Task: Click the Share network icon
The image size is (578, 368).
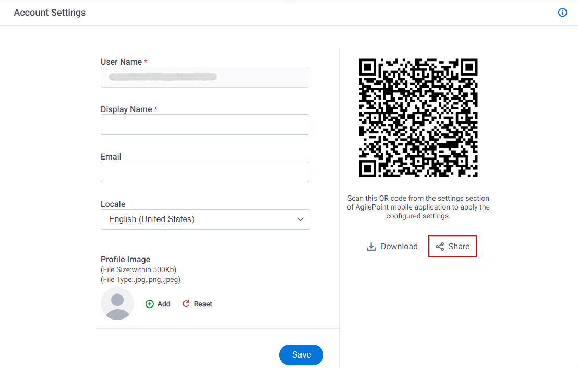Action: pos(439,247)
